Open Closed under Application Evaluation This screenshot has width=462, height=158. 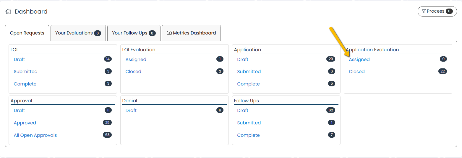click(357, 72)
